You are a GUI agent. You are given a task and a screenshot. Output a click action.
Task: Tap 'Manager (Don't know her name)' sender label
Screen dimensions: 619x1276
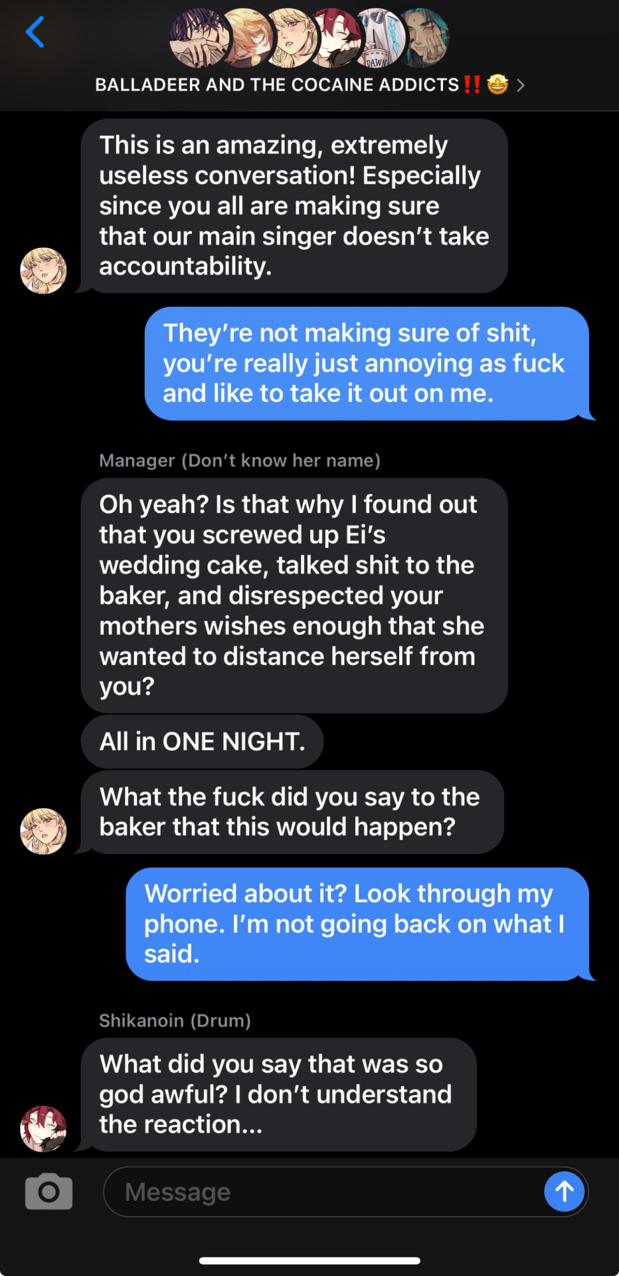[x=240, y=461]
